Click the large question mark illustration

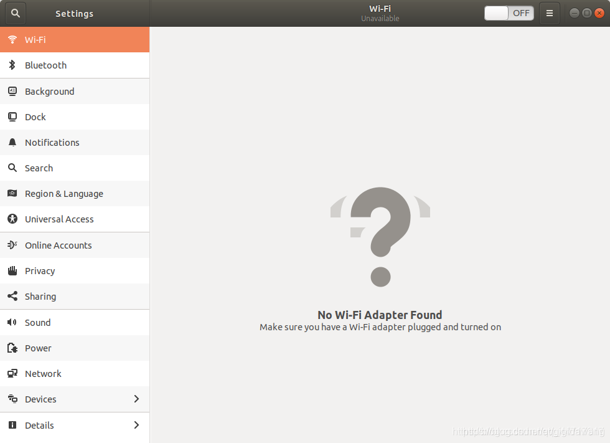pos(380,237)
